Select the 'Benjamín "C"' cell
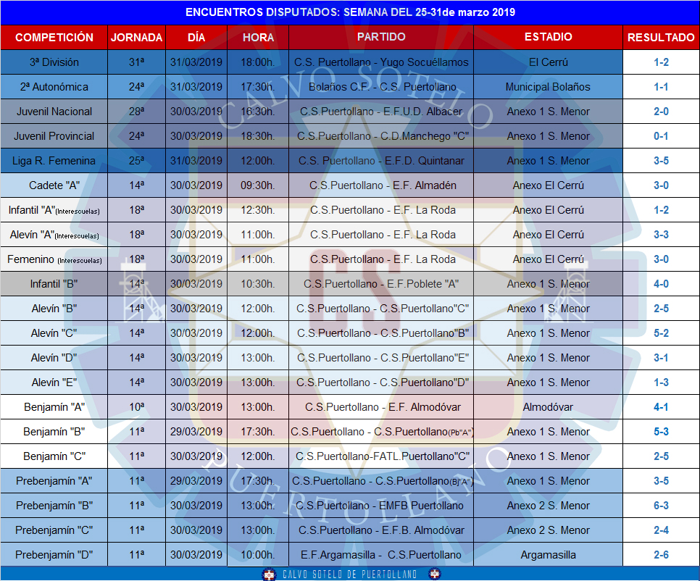This screenshot has height=581, width=700. [x=54, y=456]
